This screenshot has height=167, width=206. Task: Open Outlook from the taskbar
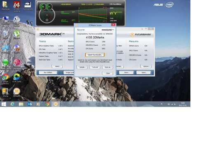coord(30,104)
